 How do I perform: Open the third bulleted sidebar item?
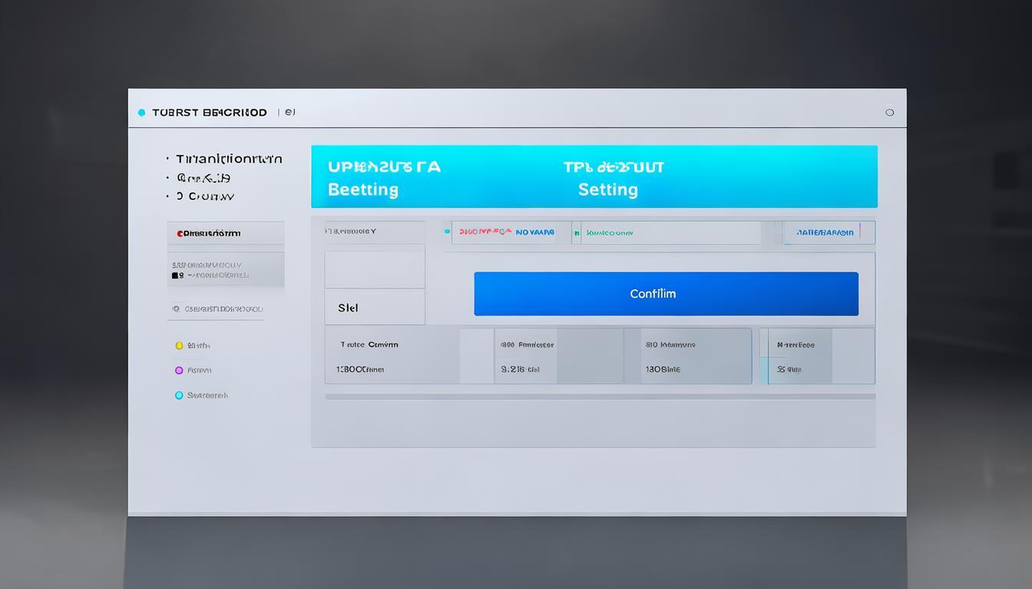[205, 196]
